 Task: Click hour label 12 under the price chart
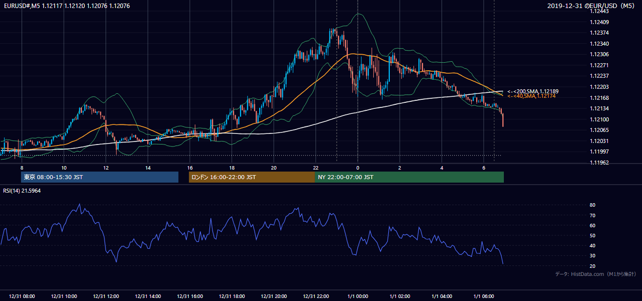106,168
